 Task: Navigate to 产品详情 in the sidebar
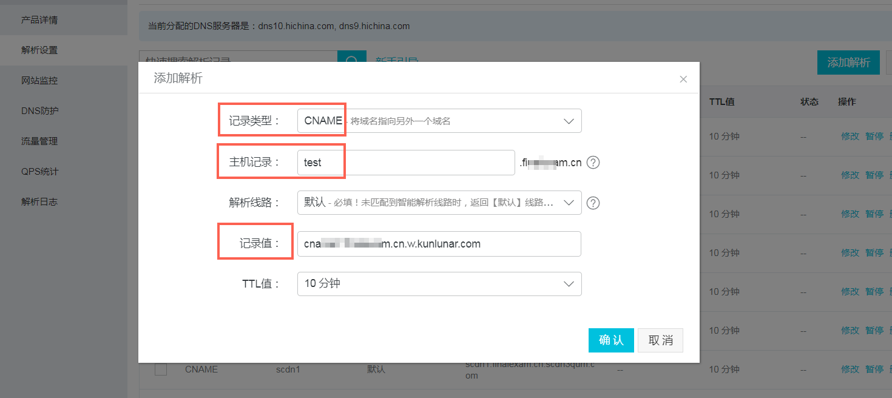coord(38,19)
